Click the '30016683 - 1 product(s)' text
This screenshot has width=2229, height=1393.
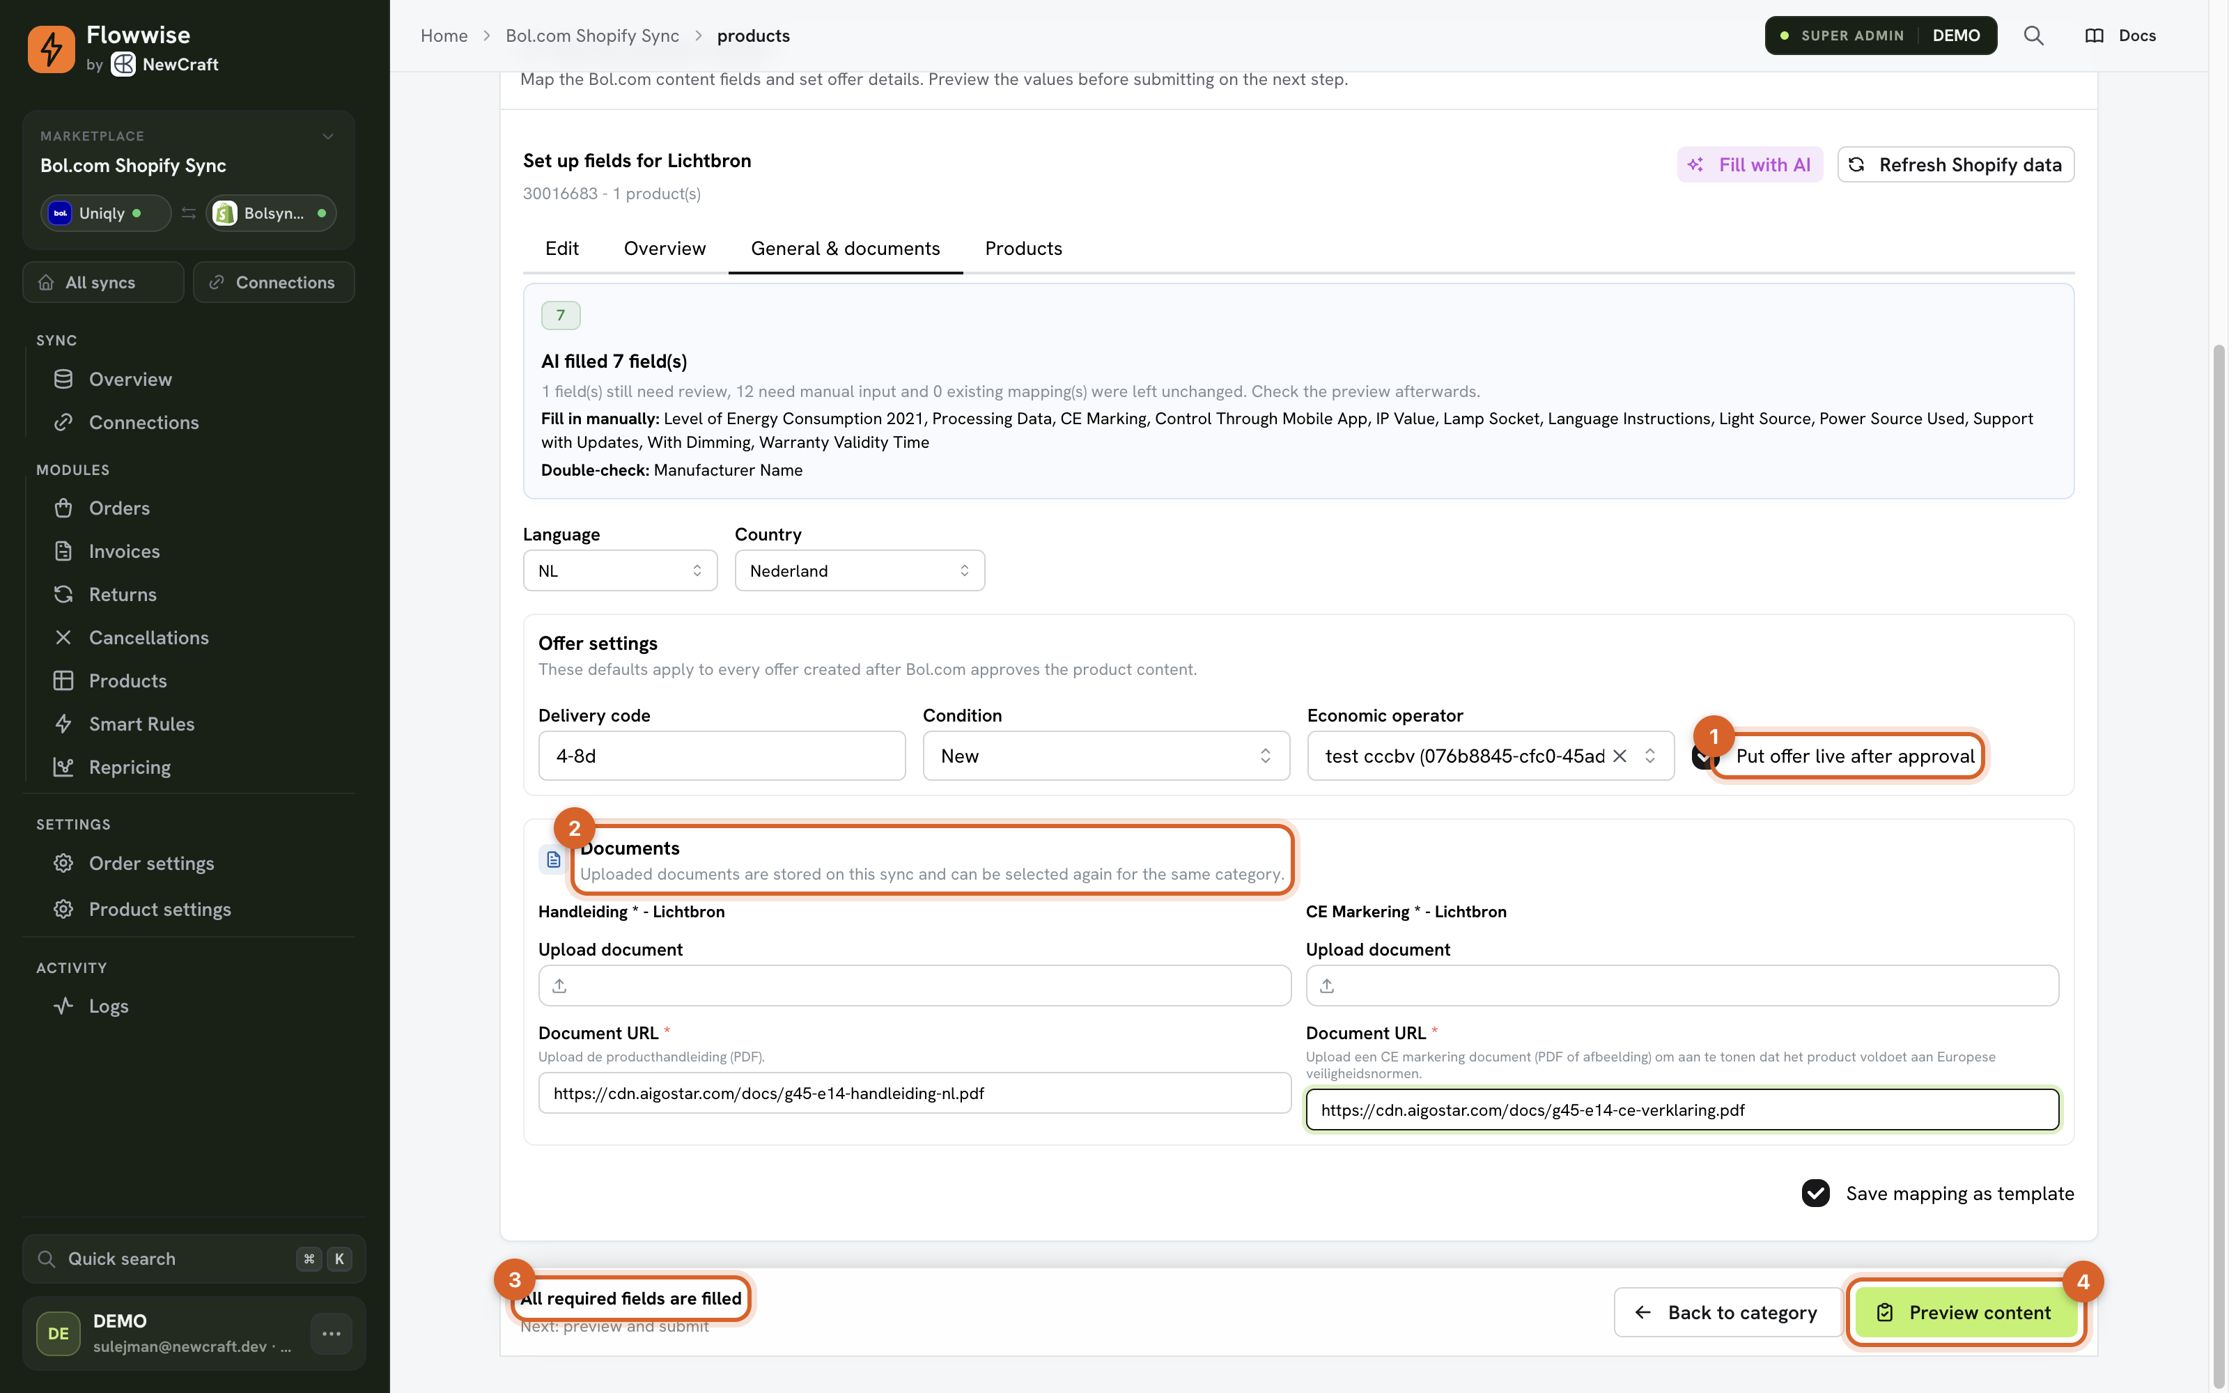(x=612, y=194)
